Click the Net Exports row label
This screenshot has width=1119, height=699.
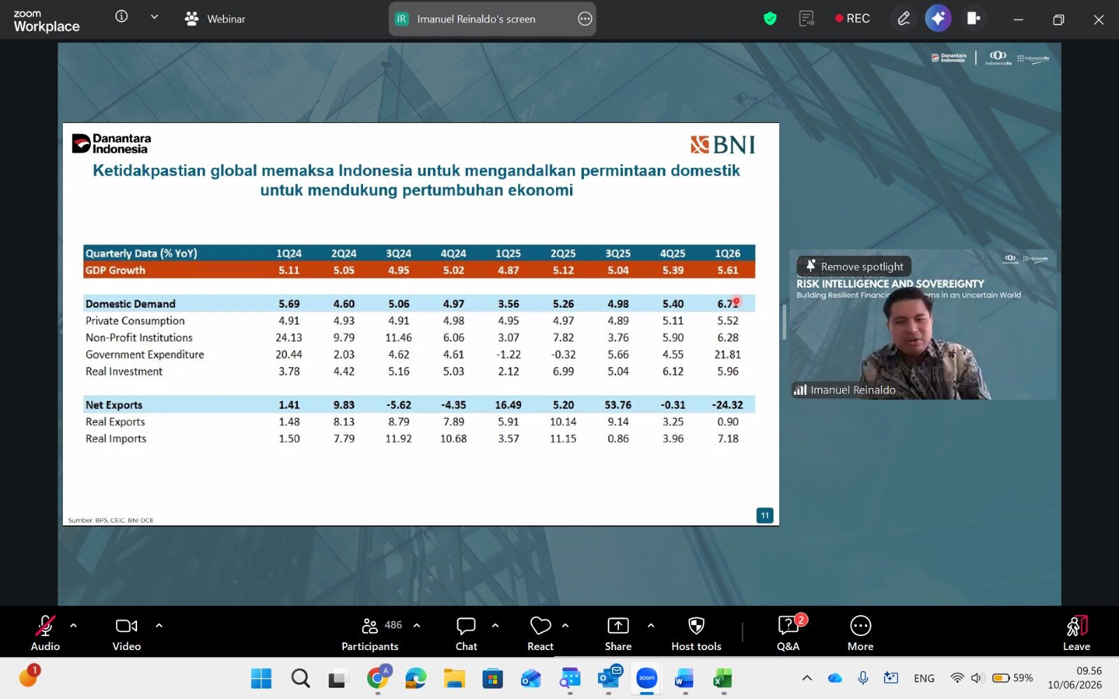point(114,405)
